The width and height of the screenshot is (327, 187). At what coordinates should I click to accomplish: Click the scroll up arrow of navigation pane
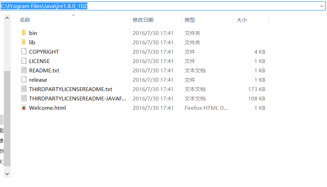pyautogui.click(x=7, y=18)
